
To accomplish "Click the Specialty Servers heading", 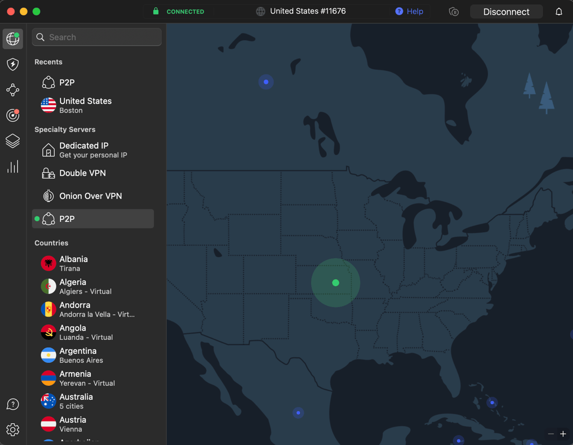I will [65, 130].
